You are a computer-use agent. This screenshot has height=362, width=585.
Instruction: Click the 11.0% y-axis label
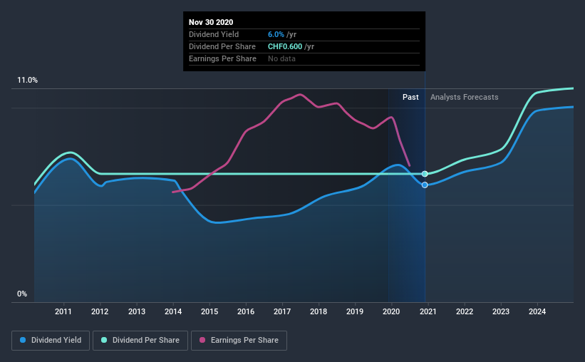(x=27, y=81)
